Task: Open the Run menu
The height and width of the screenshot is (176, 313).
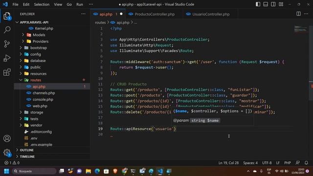Action: coord(79,4)
